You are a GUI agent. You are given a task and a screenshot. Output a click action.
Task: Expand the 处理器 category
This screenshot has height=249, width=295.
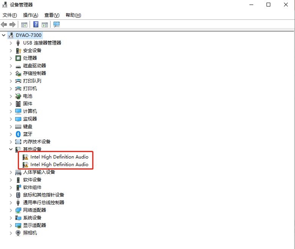11,58
